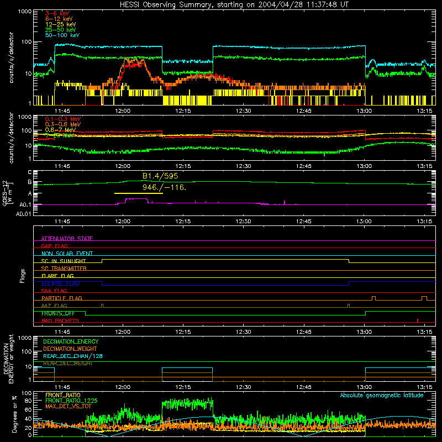Select the 3-6 keV legend label
This screenshot has height=442, width=442.
point(57,13)
